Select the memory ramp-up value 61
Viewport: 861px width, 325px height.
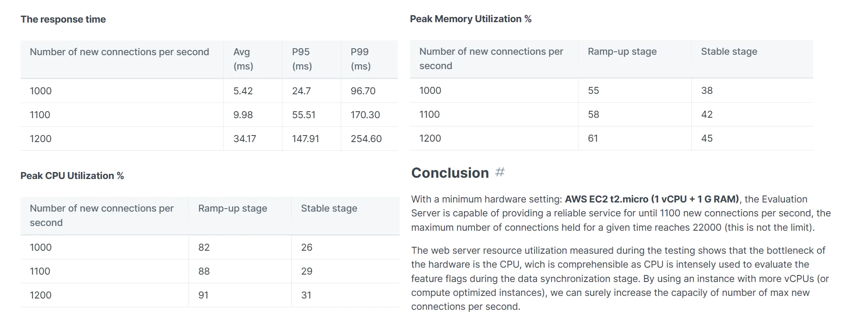[x=635, y=138]
